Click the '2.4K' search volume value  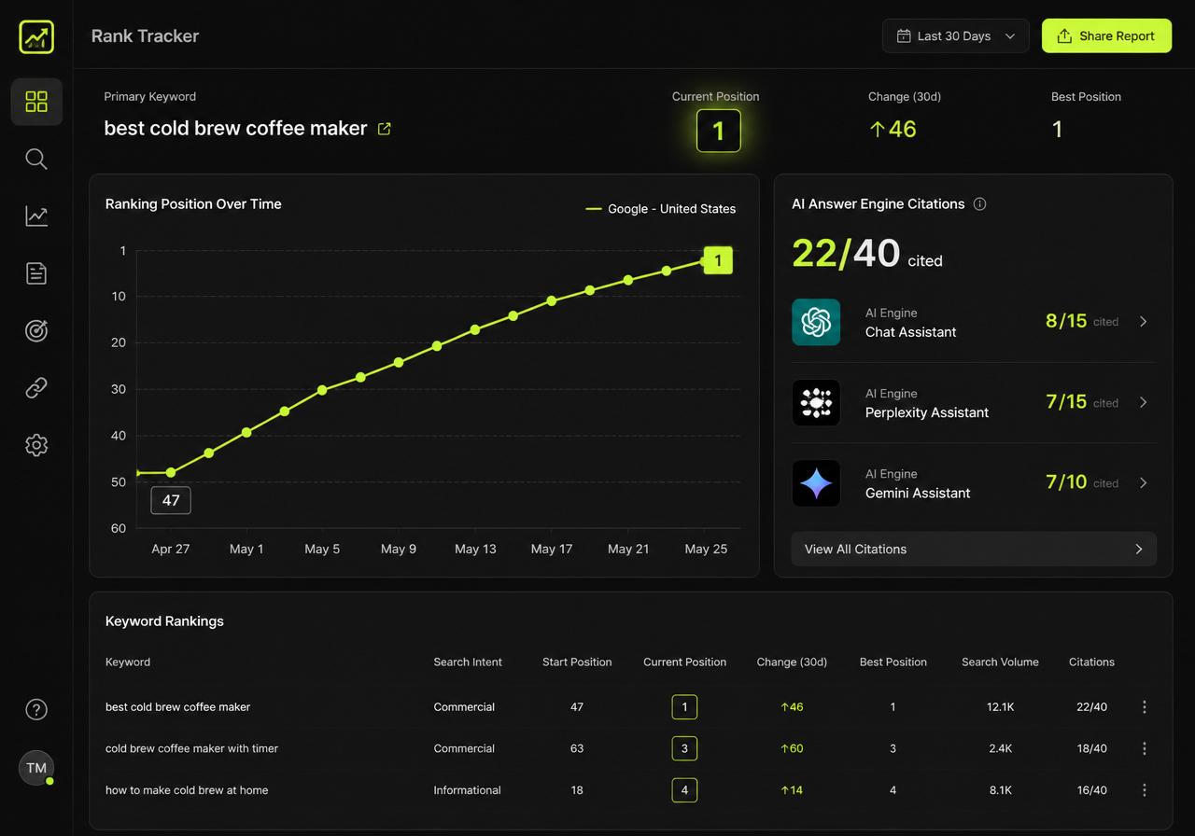(x=1000, y=748)
